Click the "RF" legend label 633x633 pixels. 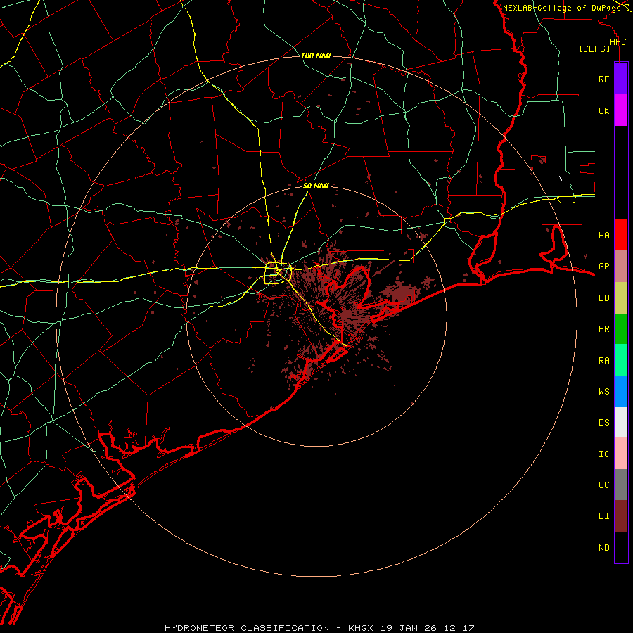[x=604, y=79]
